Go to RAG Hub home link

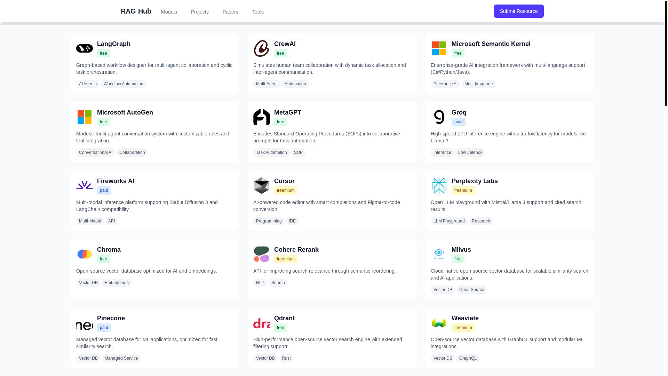[x=136, y=11]
